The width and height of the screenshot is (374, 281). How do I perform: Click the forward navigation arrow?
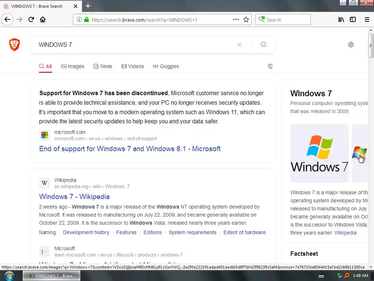tap(19, 19)
